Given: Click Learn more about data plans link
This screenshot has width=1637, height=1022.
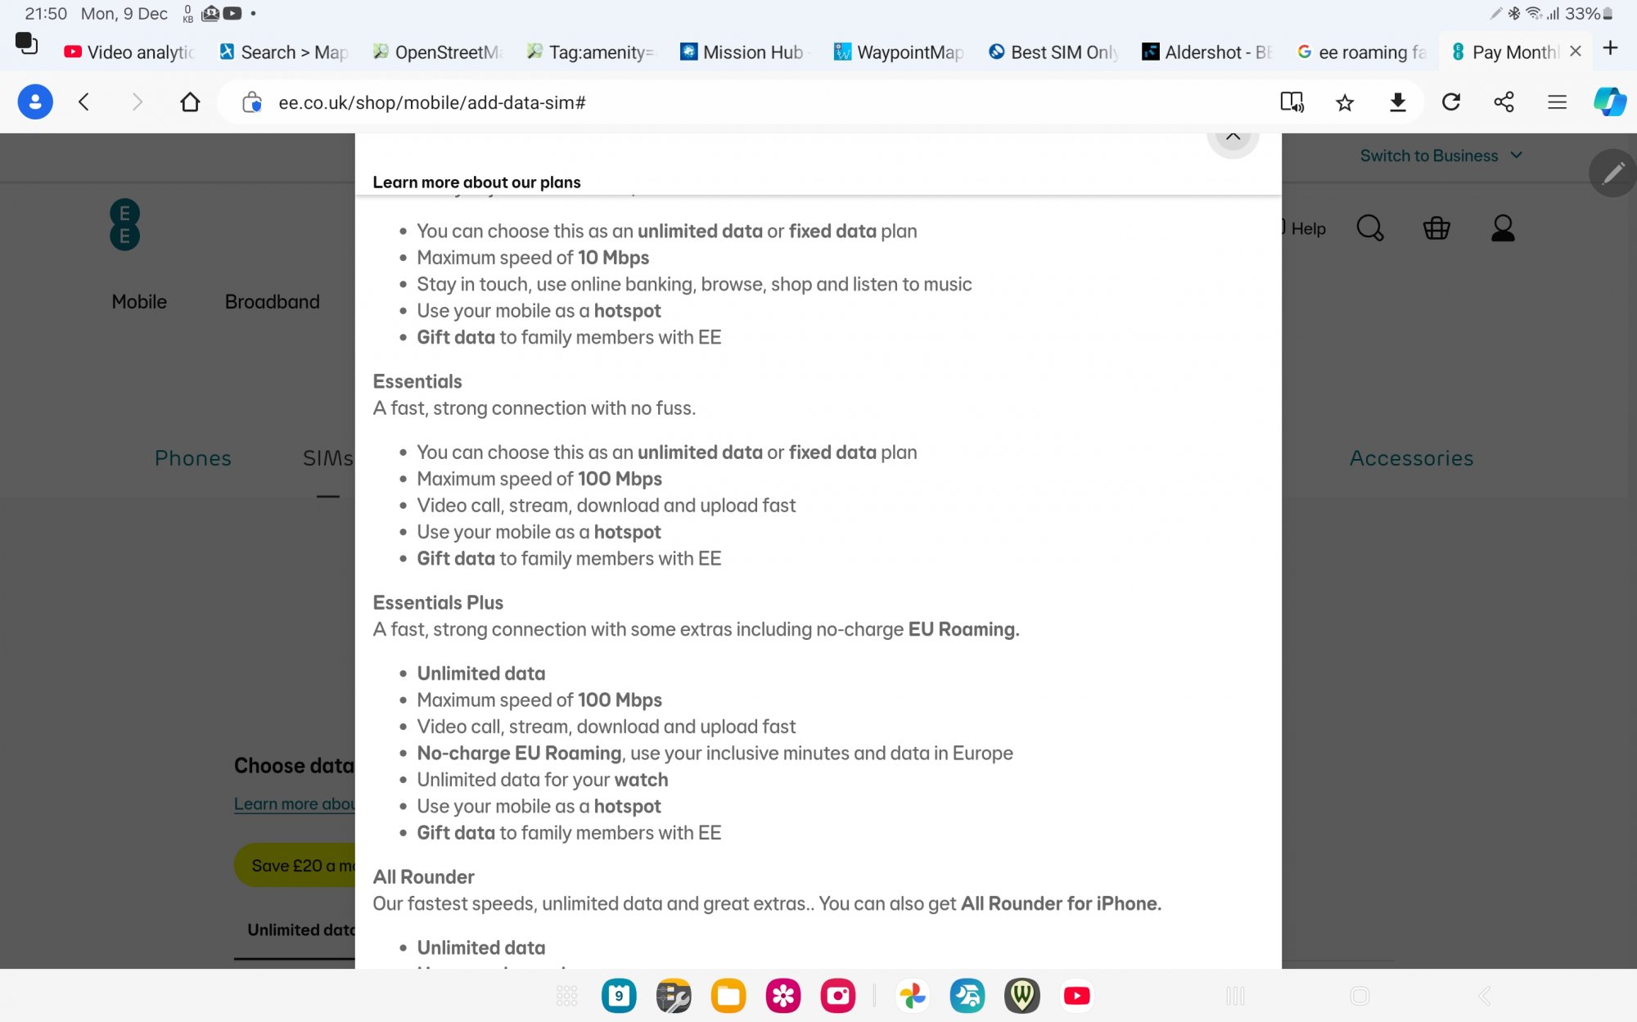Looking at the screenshot, I should click(297, 804).
